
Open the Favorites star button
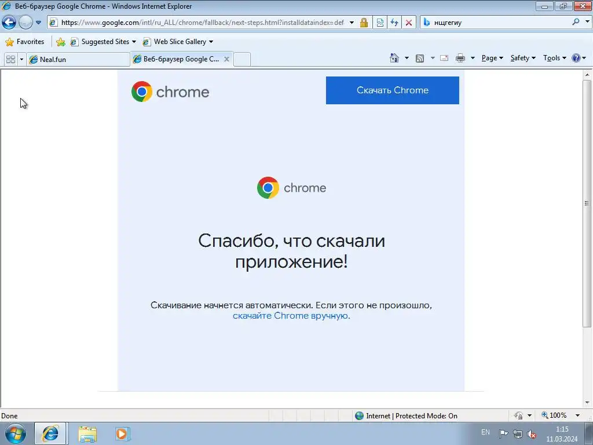click(25, 42)
